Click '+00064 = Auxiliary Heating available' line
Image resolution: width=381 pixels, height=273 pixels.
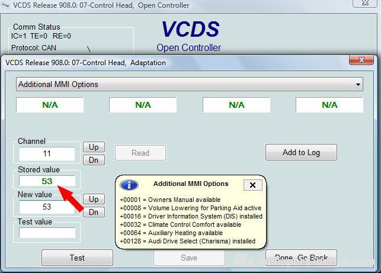click(x=171, y=233)
